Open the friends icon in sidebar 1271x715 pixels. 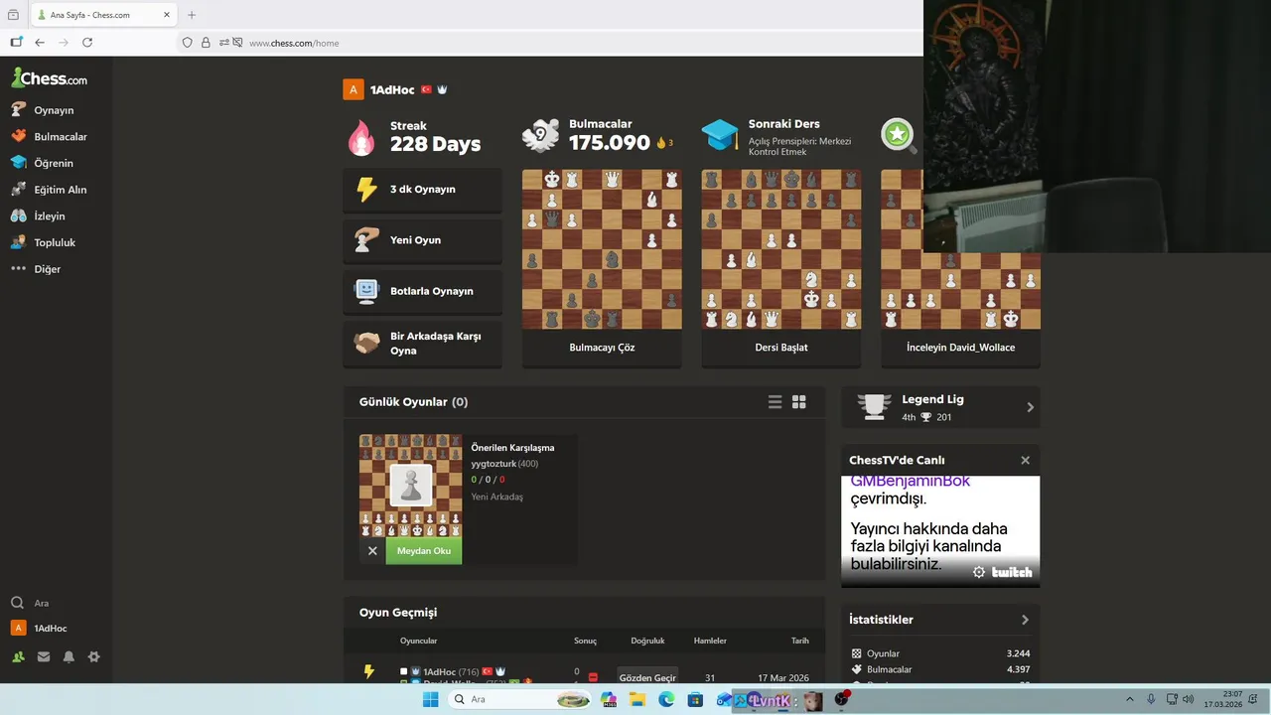click(18, 656)
